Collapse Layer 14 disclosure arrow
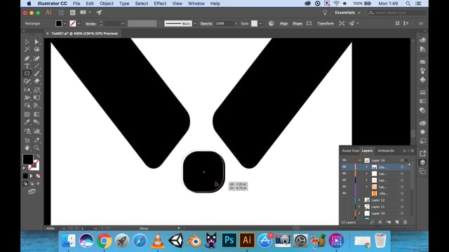449x252 pixels. point(360,160)
